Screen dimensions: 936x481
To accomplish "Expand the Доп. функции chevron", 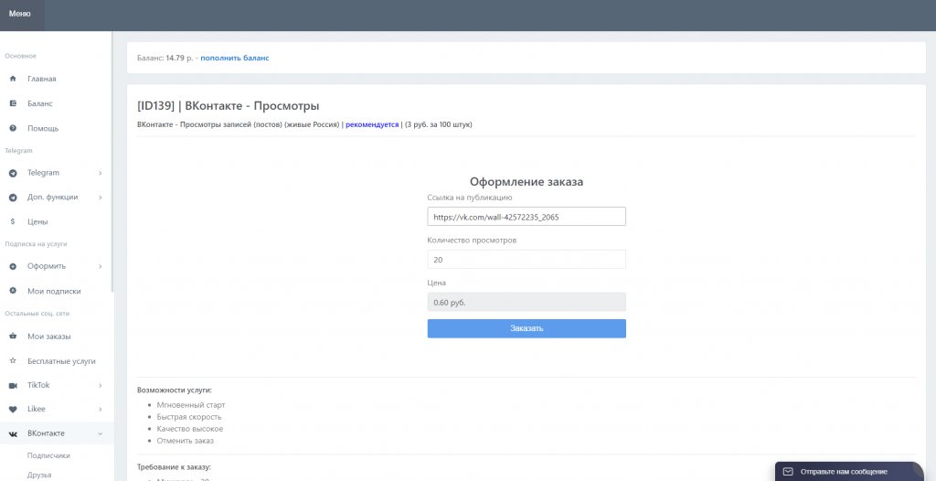I will tap(101, 198).
